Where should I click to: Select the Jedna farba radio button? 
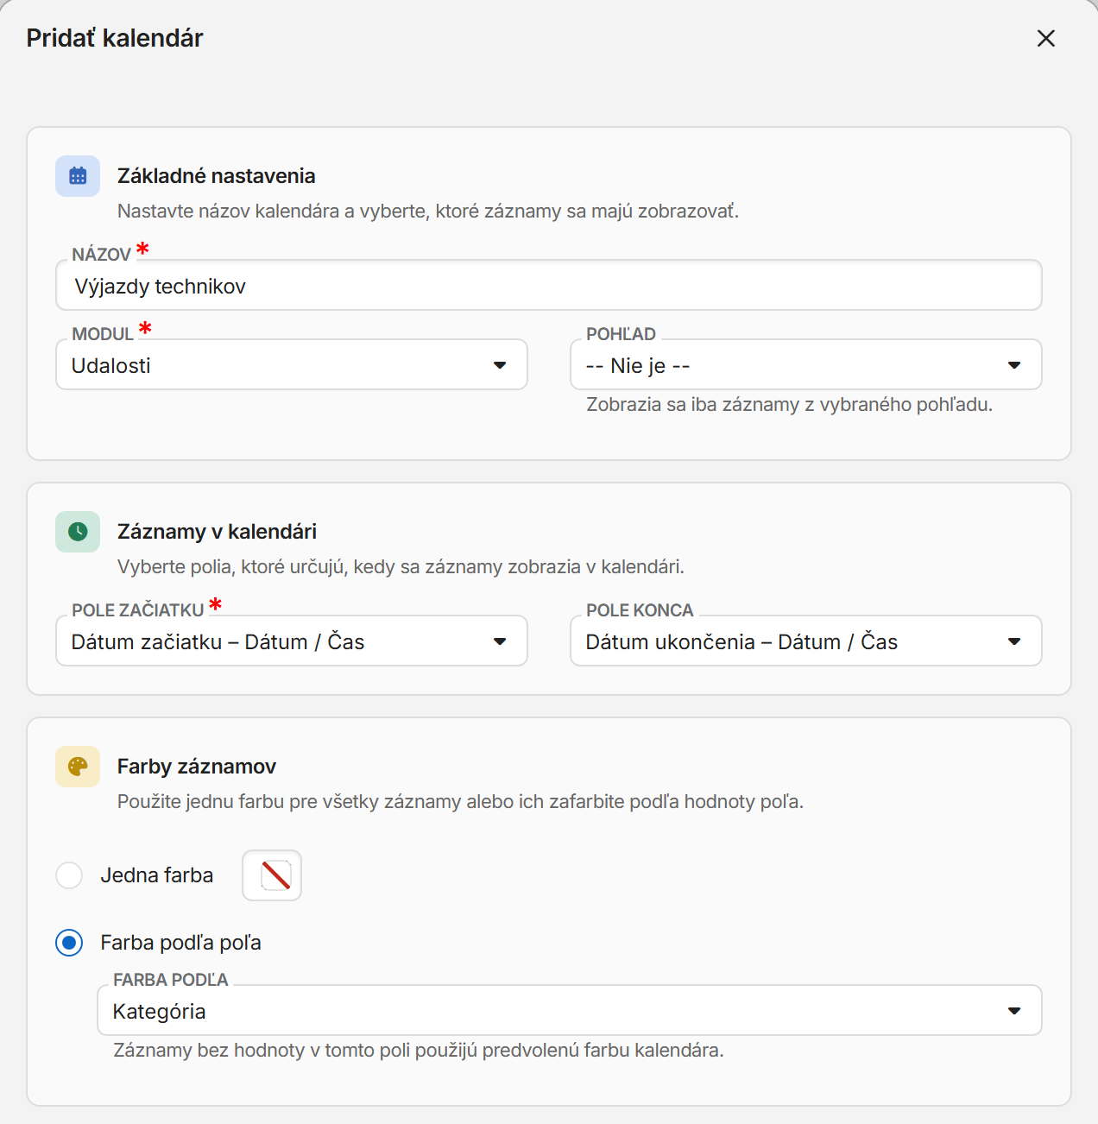point(69,875)
